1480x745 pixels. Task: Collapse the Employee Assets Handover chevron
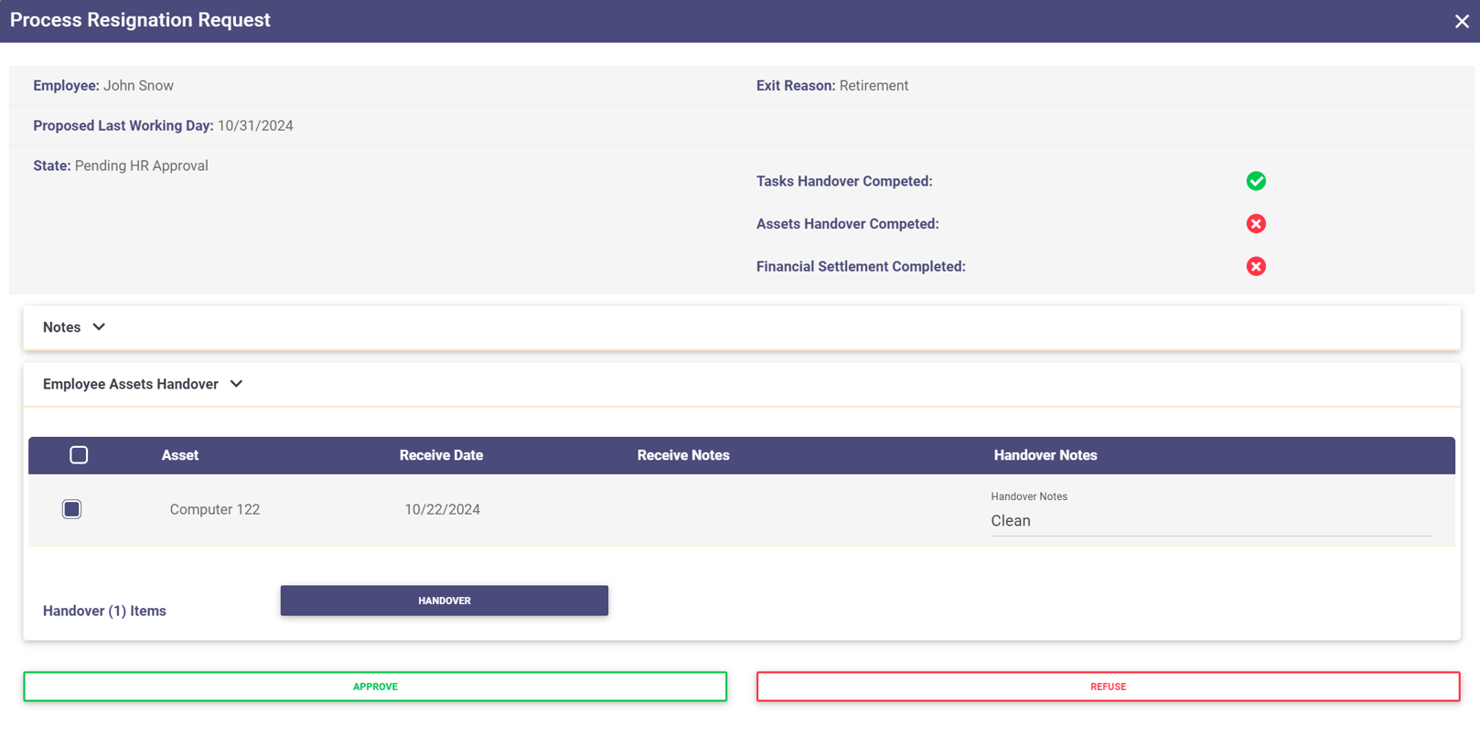(x=236, y=384)
